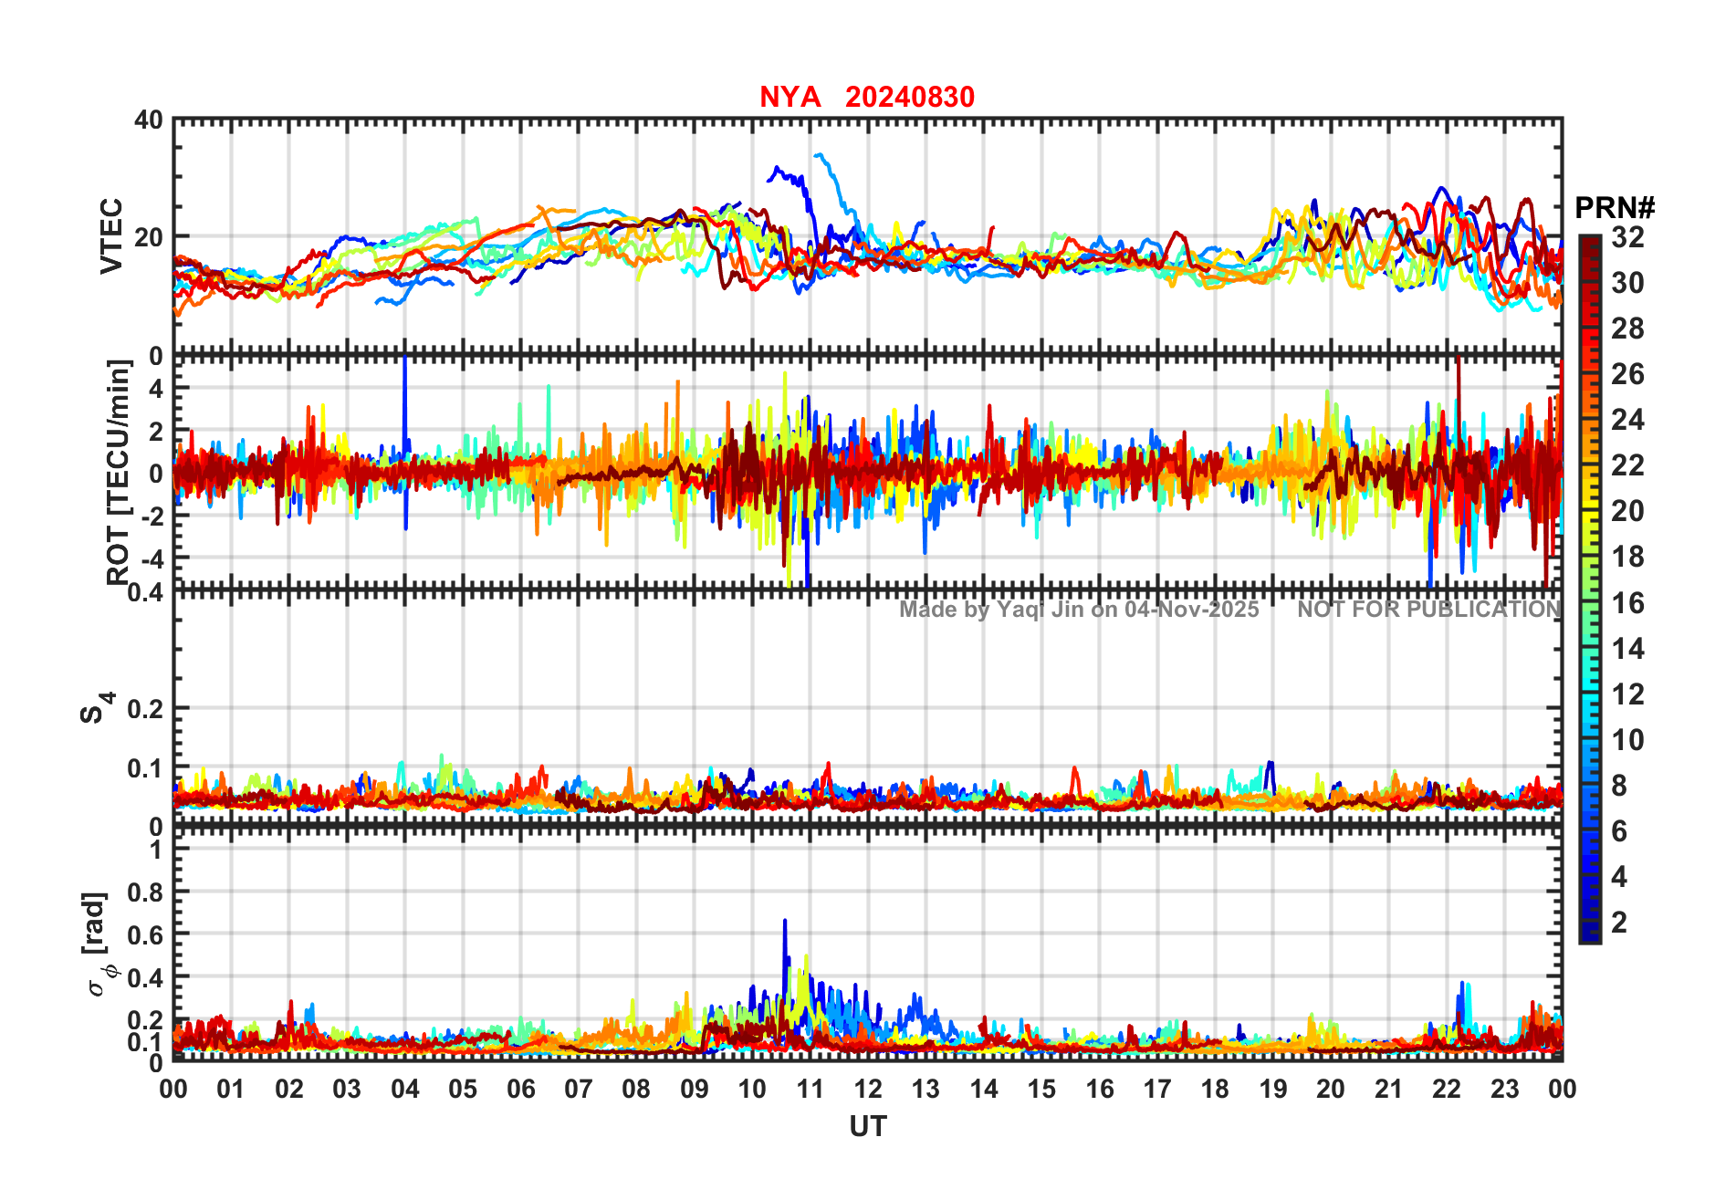Click colorbar tick label 22
1736x1179 pixels.
1628,465
